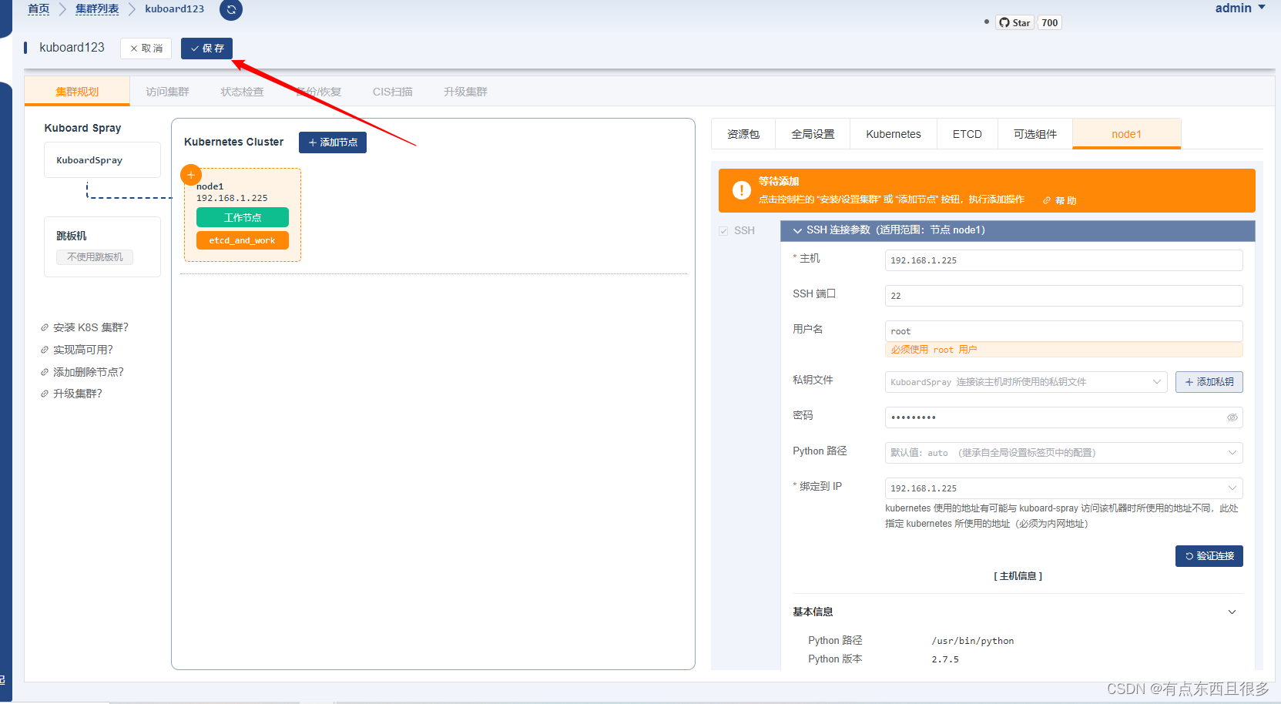Image resolution: width=1281 pixels, height=704 pixels.
Task: Click the orange plus icon on node1 card
Action: coord(191,175)
